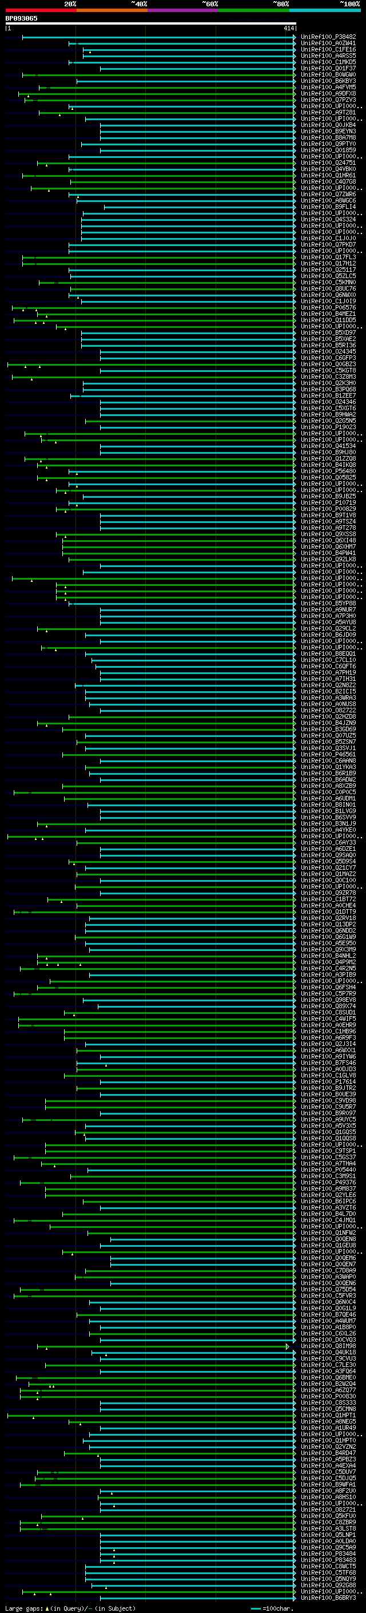Click hit label UniRef100_C6AAN8

[x=328, y=761]
